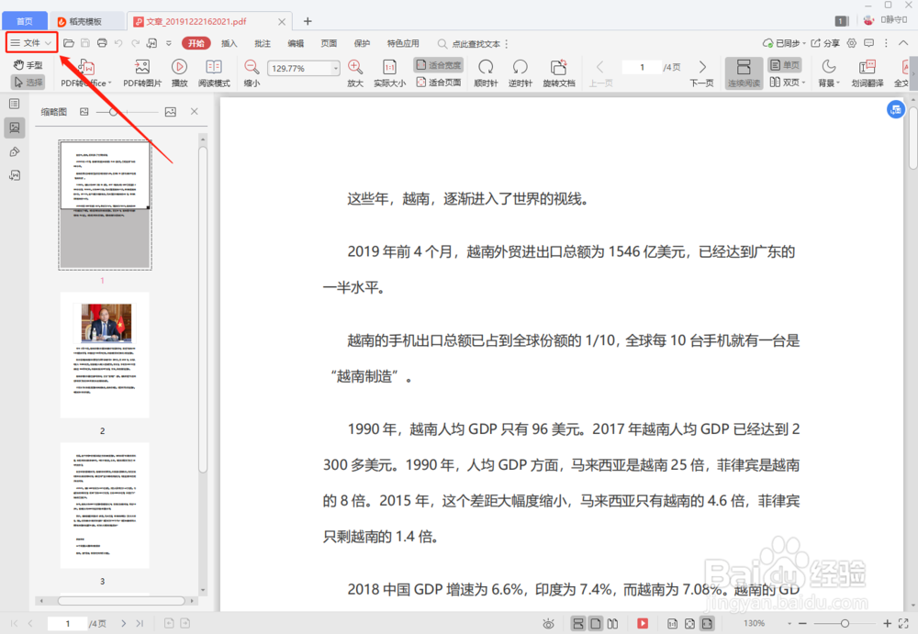918x634 pixels.
Task: Open the PDF转图片 tool
Action: [x=141, y=72]
